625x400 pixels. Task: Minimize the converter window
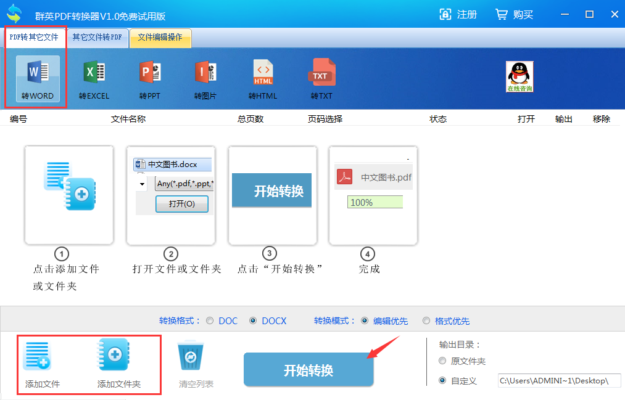(565, 14)
